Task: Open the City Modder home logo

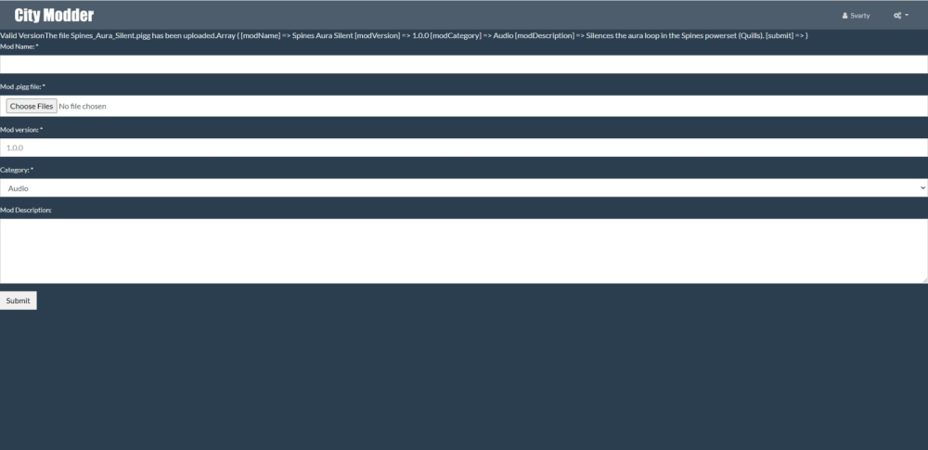Action: point(54,16)
